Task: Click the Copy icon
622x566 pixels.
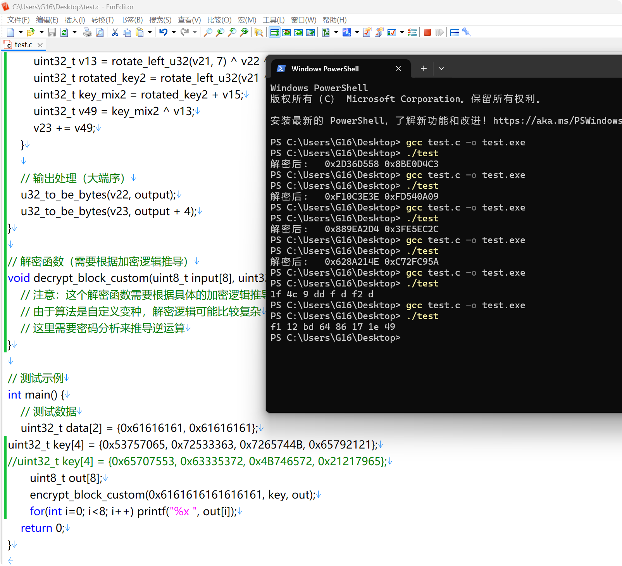Action: click(x=127, y=33)
